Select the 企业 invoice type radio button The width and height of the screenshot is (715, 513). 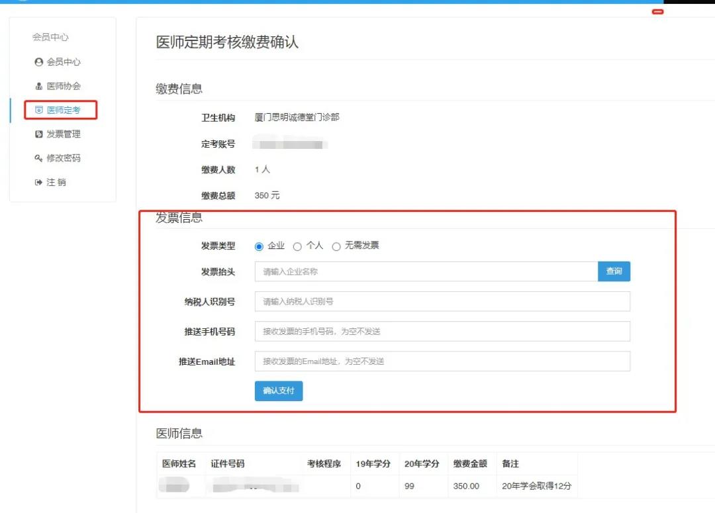pyautogui.click(x=259, y=246)
